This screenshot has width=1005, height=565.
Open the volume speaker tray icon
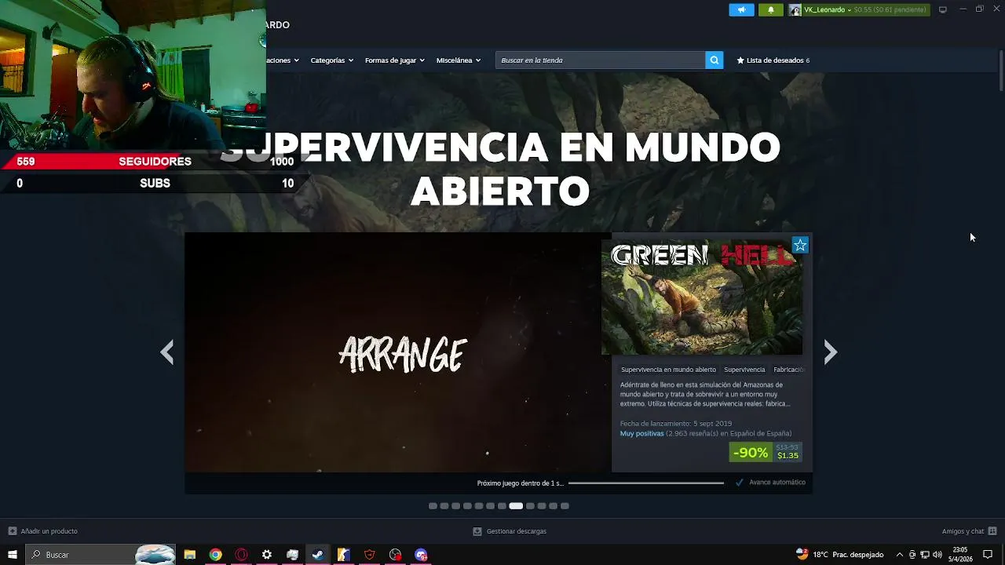click(x=937, y=555)
